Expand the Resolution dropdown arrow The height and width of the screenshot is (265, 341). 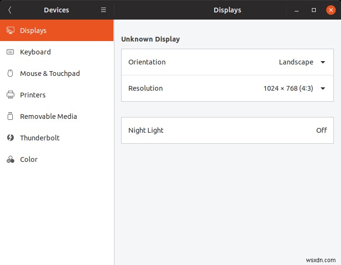click(x=323, y=88)
